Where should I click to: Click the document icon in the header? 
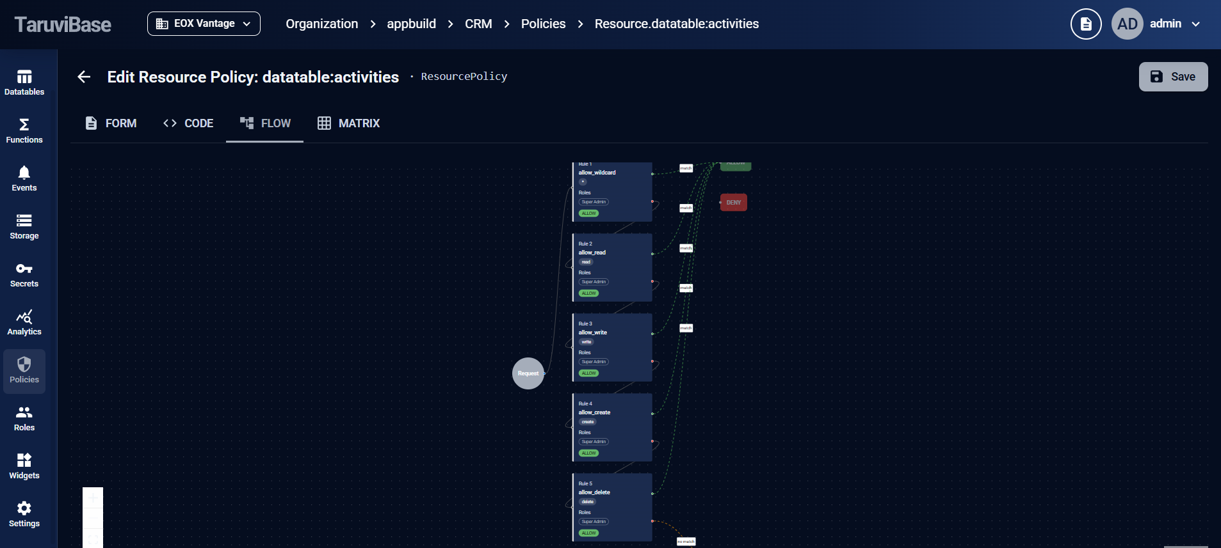(1086, 24)
